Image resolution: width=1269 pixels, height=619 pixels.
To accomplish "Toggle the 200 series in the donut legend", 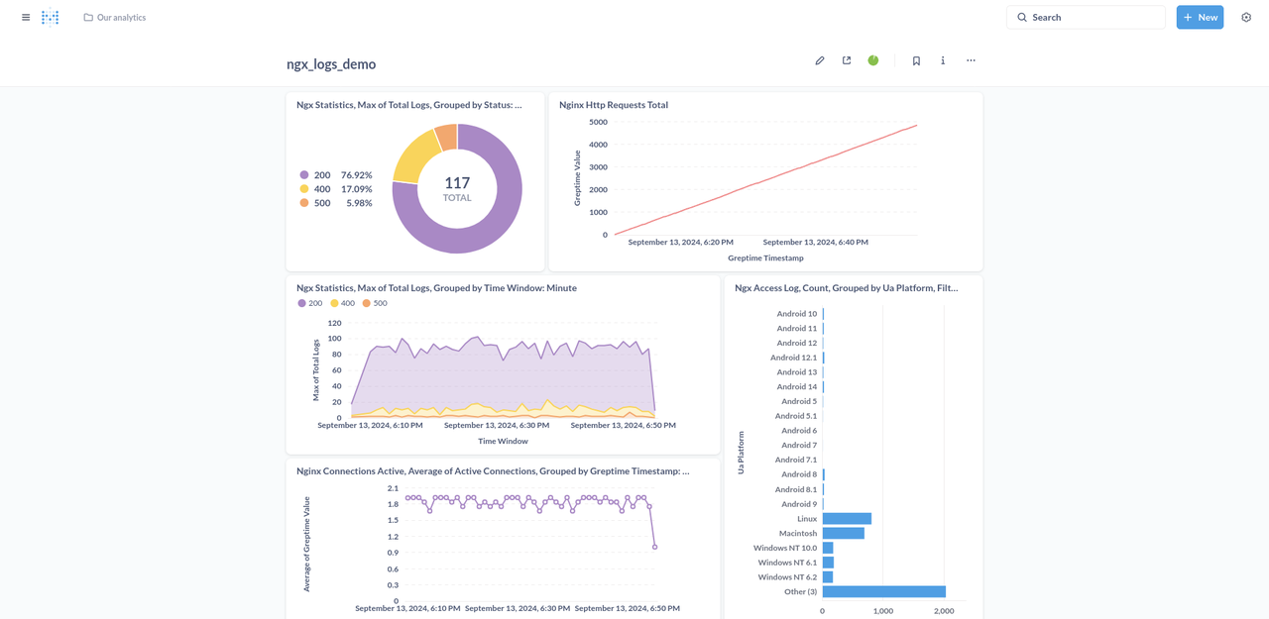I will pyautogui.click(x=319, y=174).
